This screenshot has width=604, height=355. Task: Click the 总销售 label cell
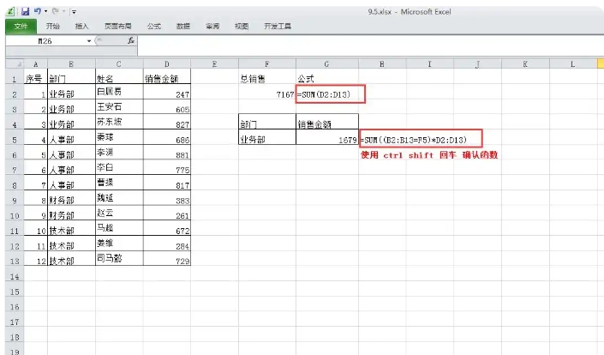(267, 76)
